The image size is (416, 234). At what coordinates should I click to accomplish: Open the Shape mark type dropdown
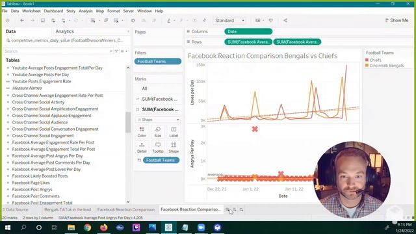(158, 120)
